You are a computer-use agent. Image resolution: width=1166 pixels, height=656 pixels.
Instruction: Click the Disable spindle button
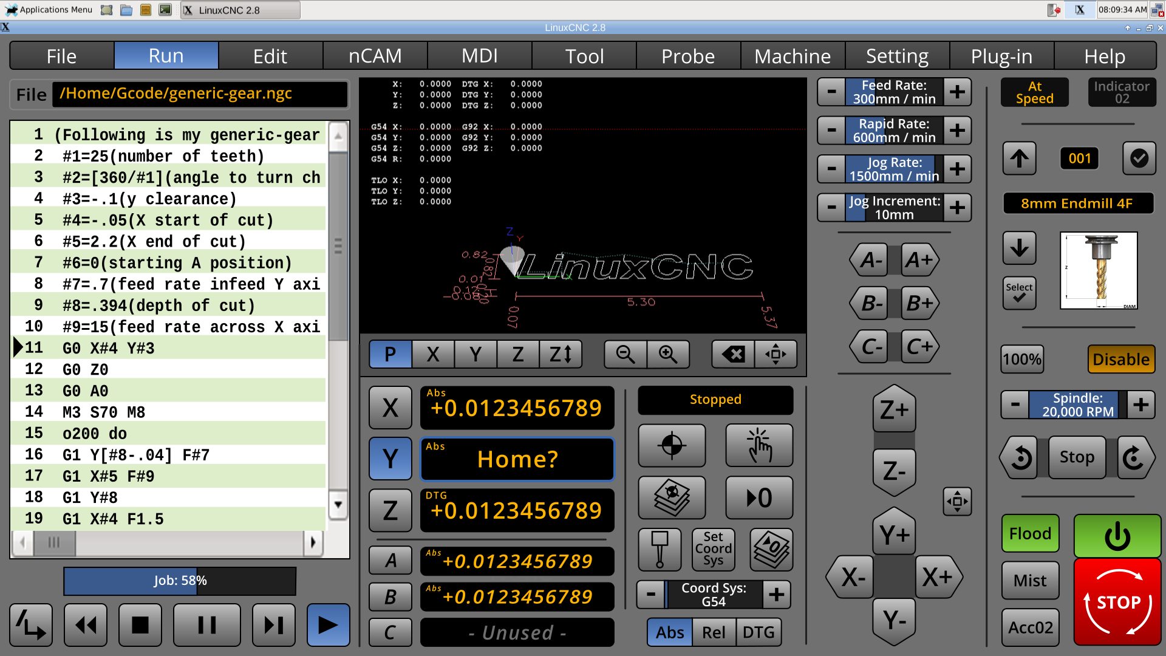[x=1120, y=359]
